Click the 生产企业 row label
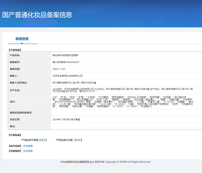The image size is (202, 173). pos(15,90)
